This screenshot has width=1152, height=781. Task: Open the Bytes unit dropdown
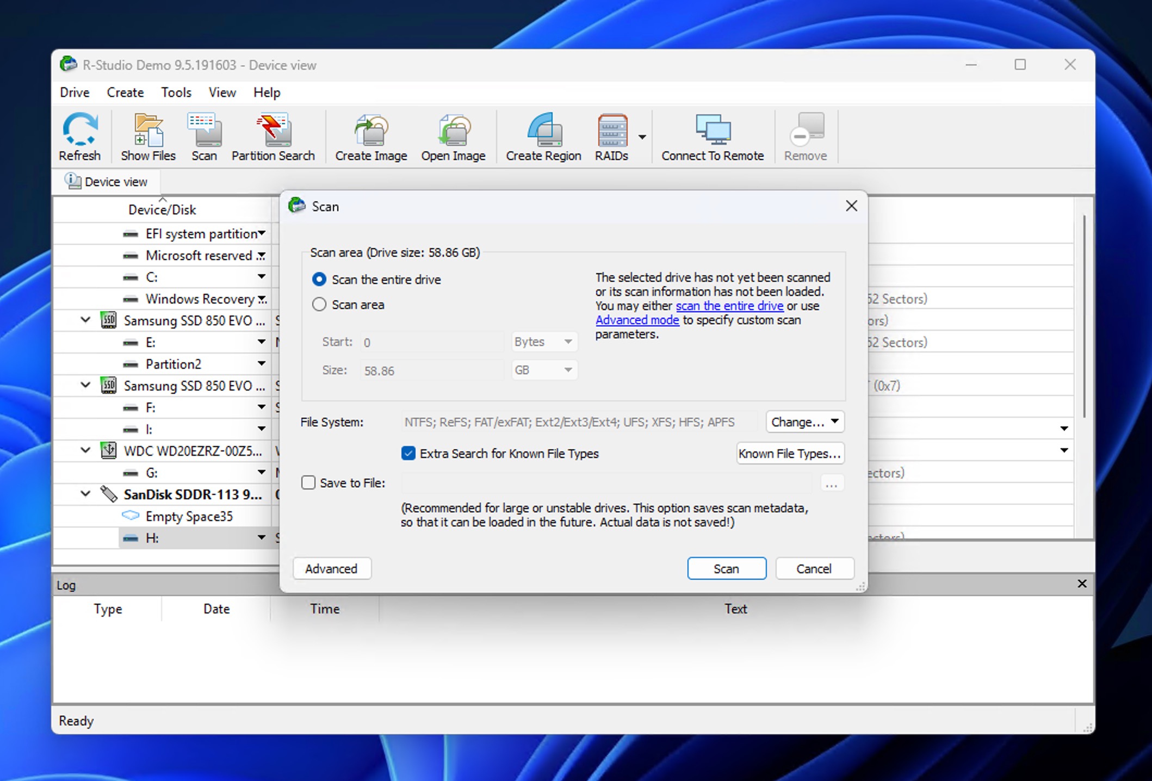tap(543, 342)
